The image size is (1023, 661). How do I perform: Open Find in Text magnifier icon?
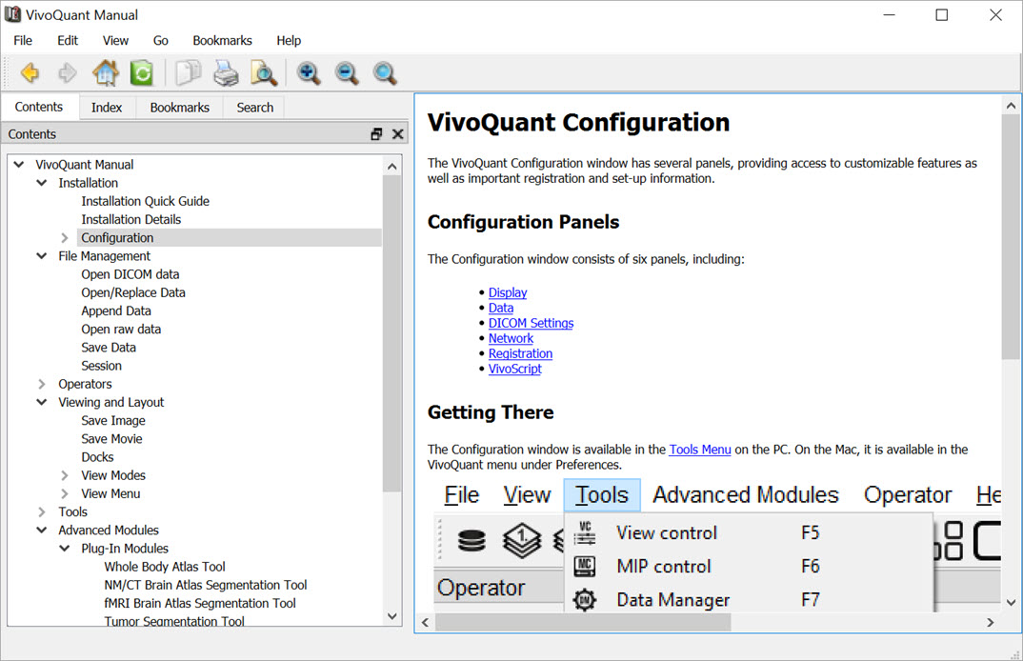(263, 73)
